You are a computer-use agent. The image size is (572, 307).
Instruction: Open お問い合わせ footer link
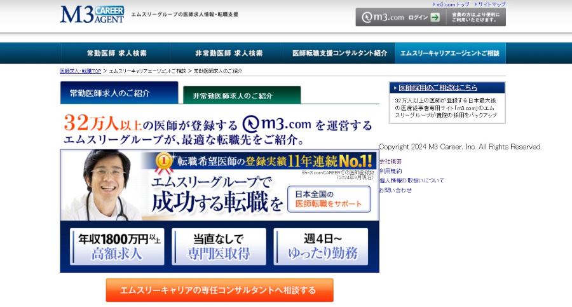(x=395, y=190)
